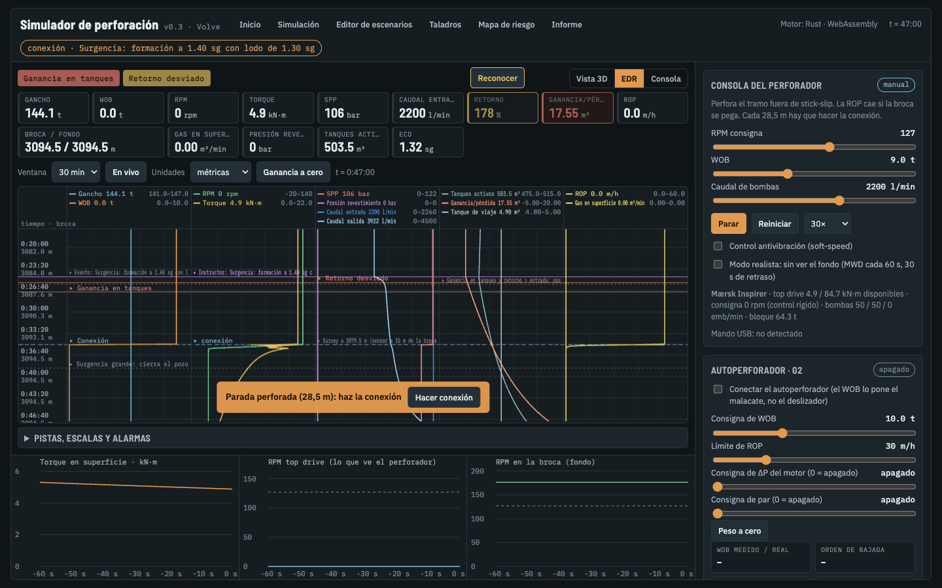Toggle the manual mode badge
Screen dimensions: 942x588
[896, 85]
